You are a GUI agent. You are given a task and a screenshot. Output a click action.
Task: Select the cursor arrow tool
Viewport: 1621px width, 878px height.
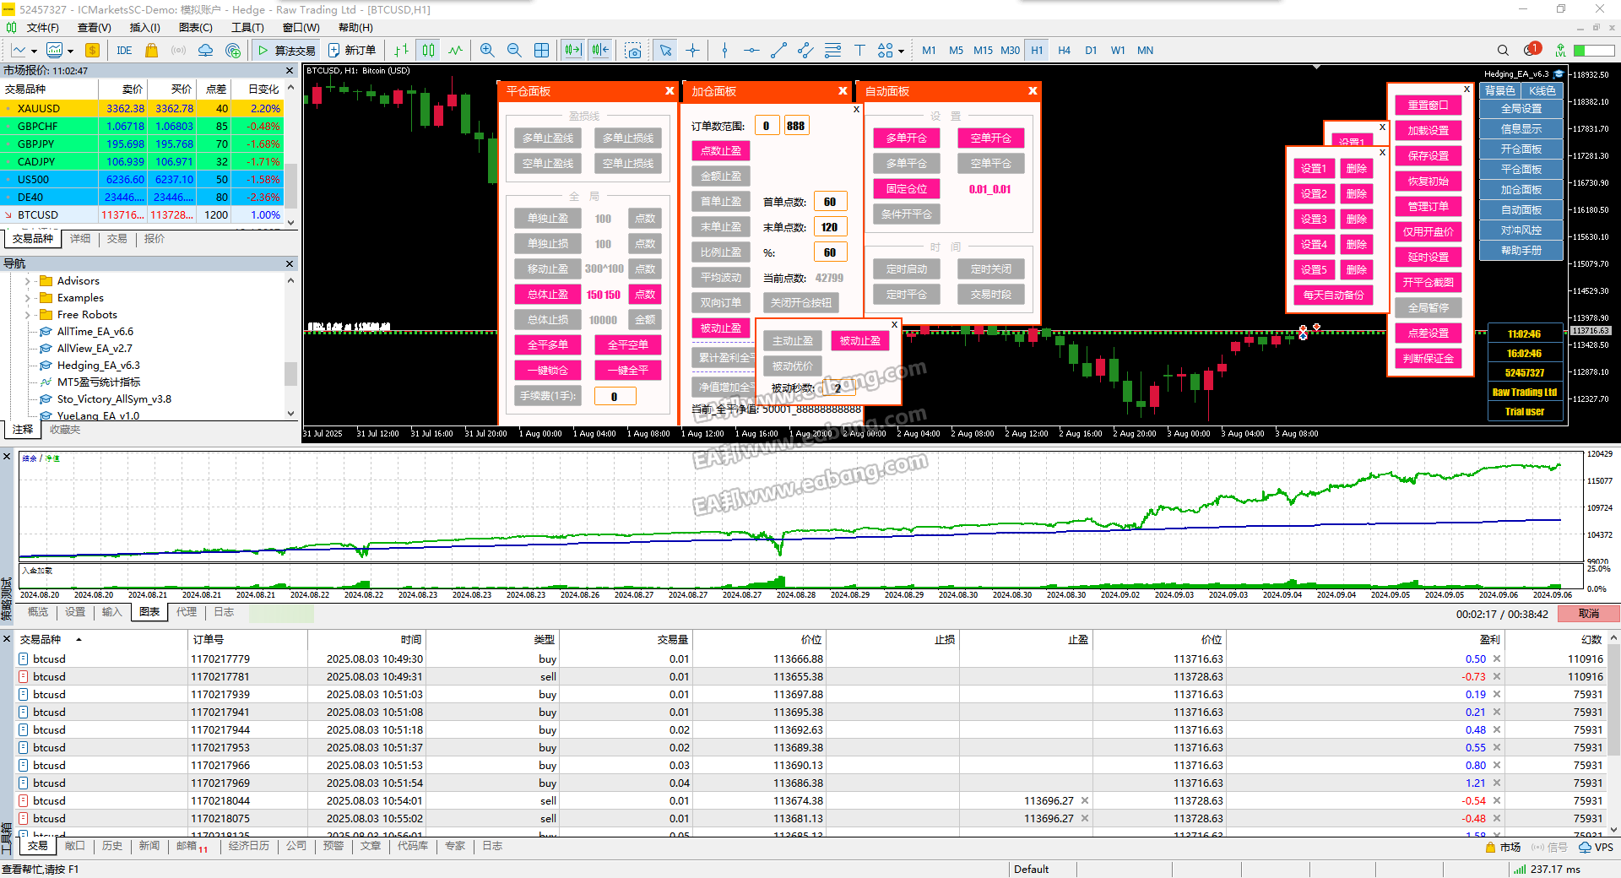click(665, 51)
